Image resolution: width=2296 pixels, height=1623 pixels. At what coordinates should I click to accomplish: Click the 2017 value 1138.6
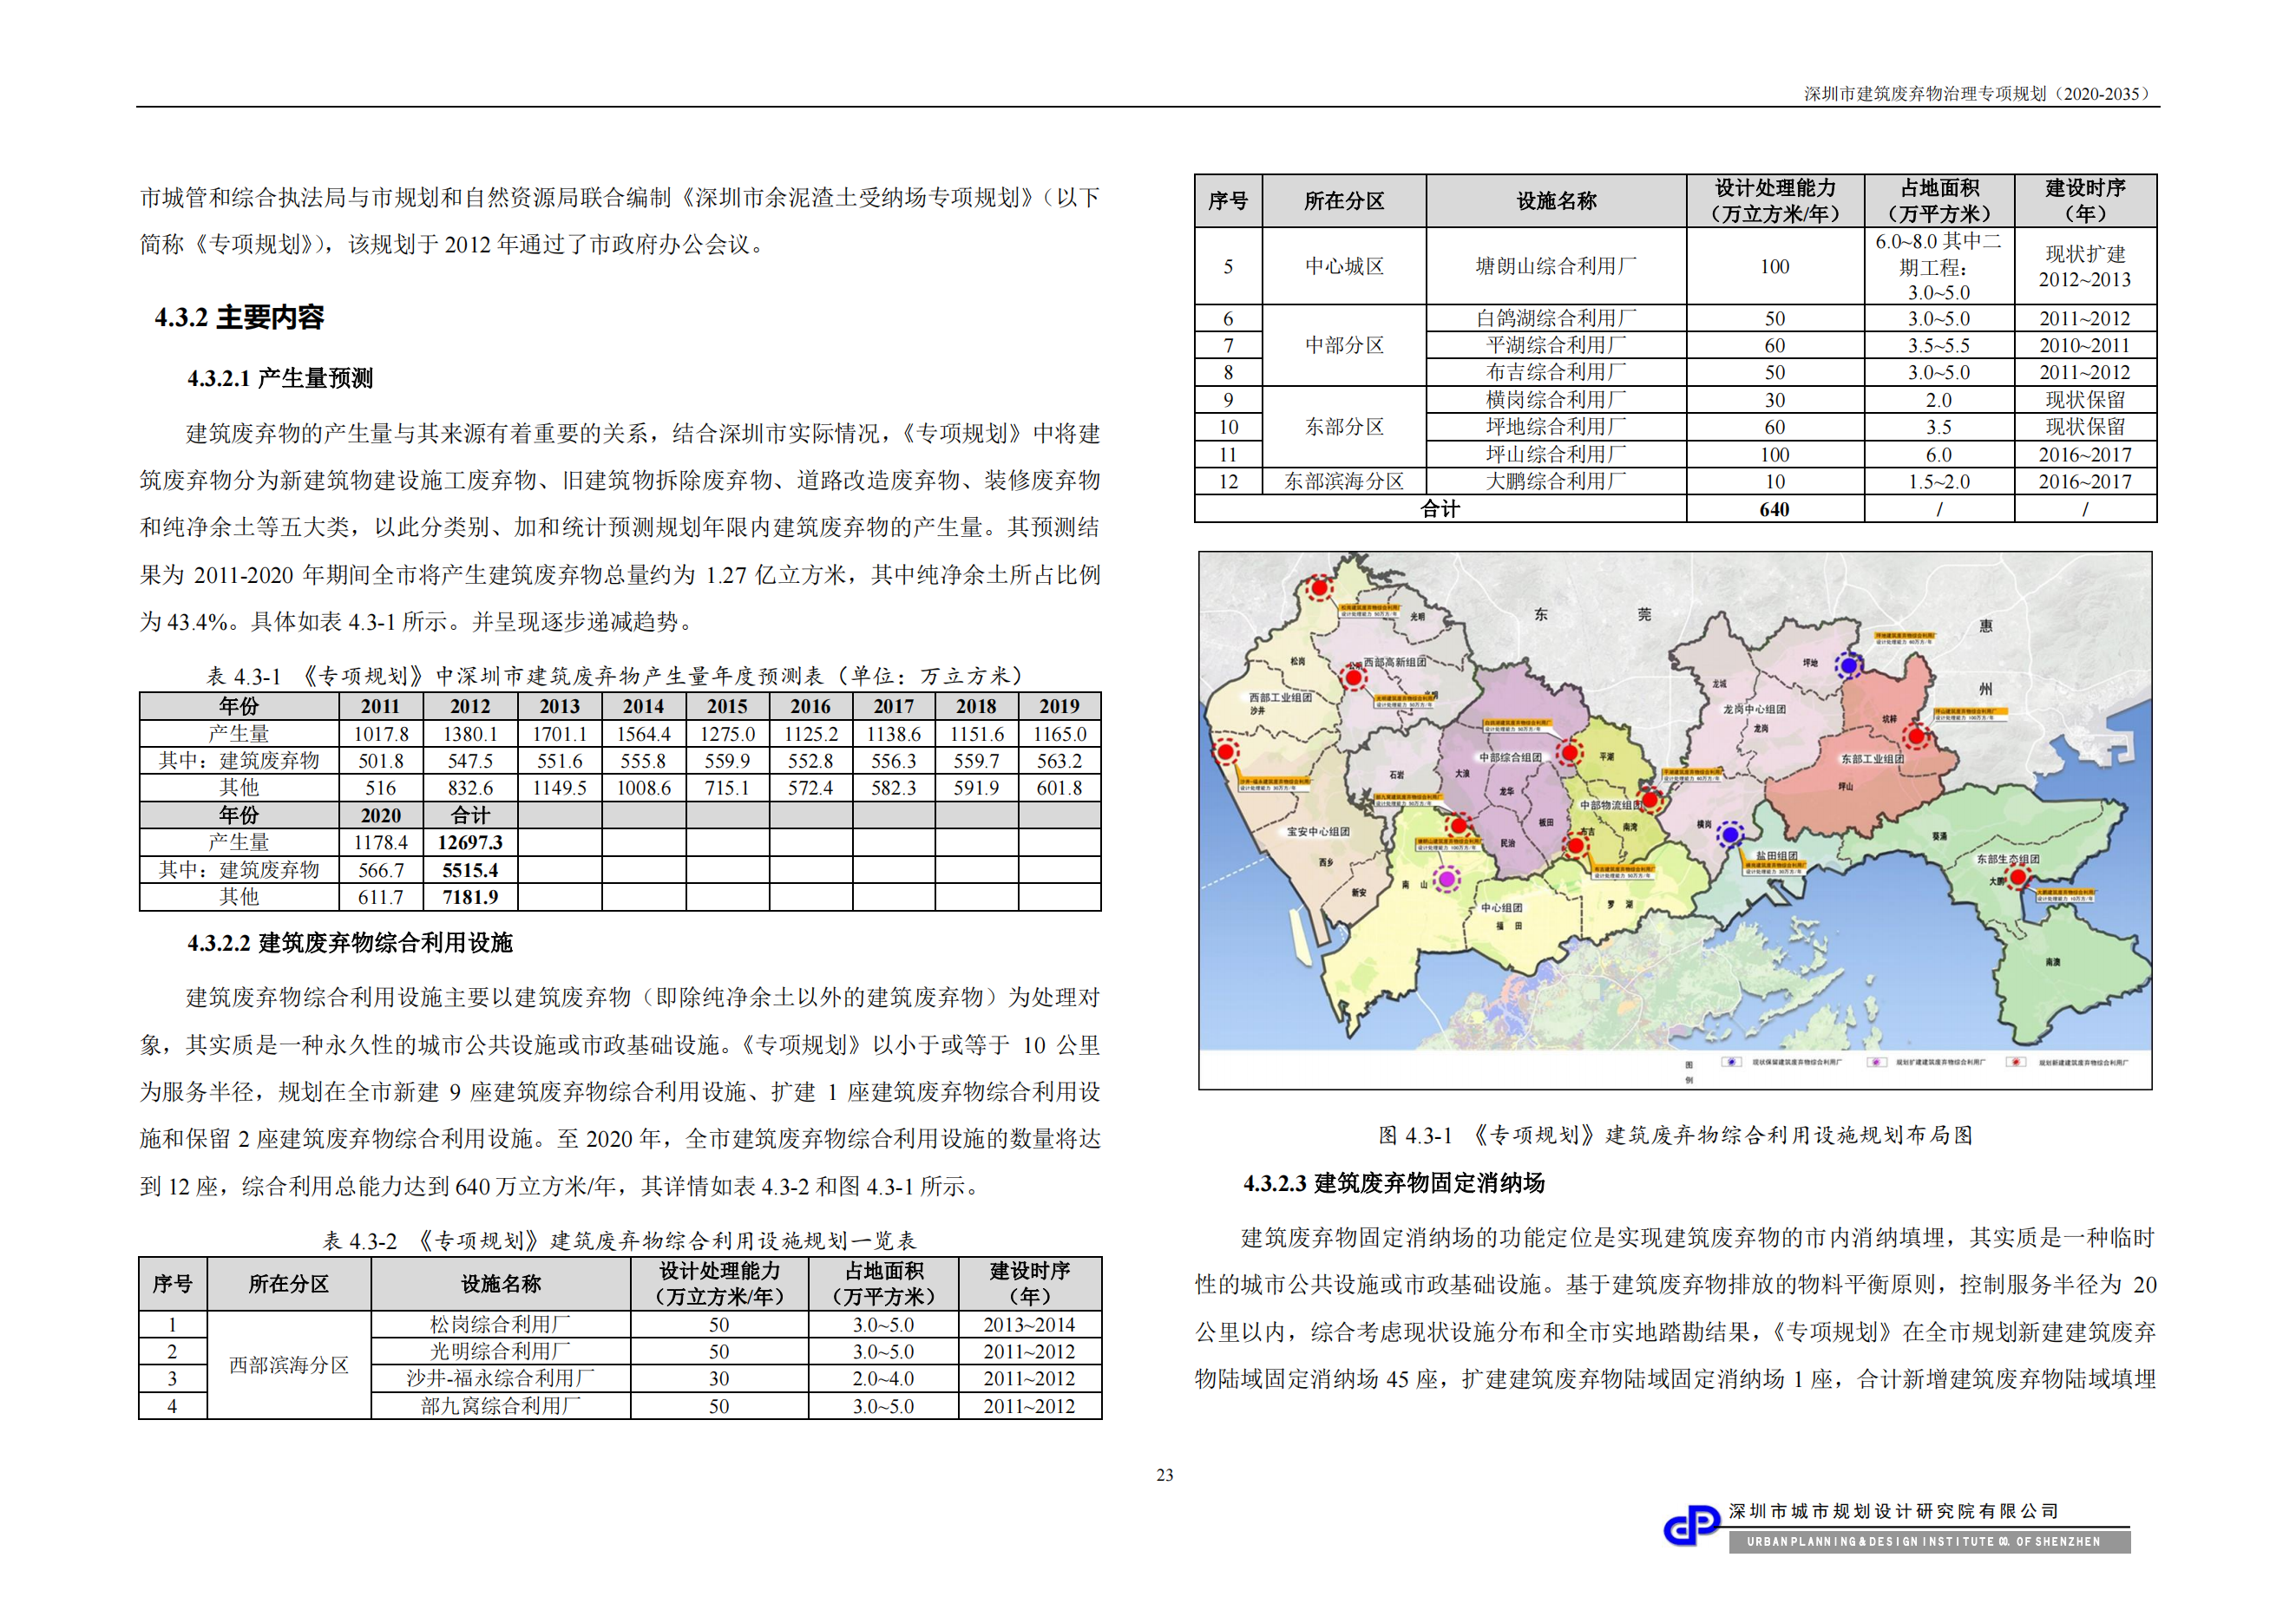click(894, 734)
